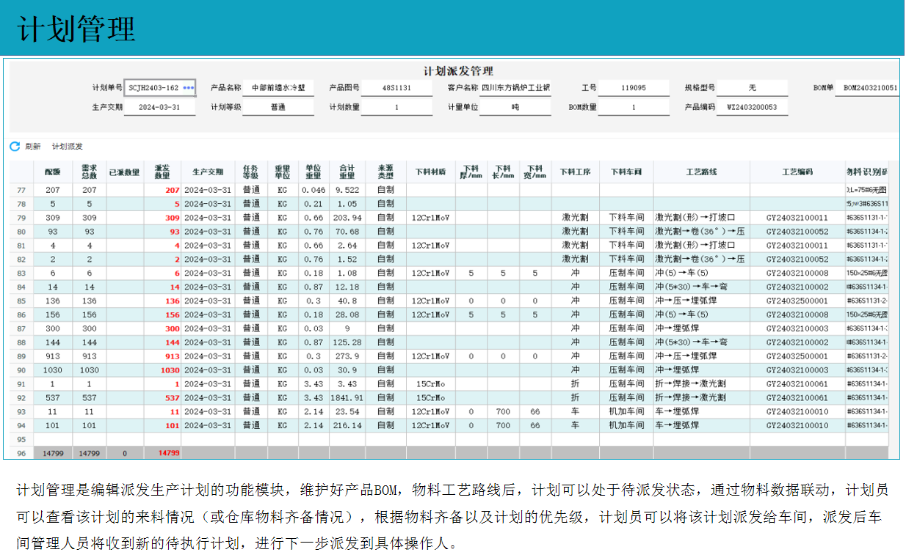Click the 计划等级 field showing 普通
The height and width of the screenshot is (555, 906).
[x=278, y=107]
